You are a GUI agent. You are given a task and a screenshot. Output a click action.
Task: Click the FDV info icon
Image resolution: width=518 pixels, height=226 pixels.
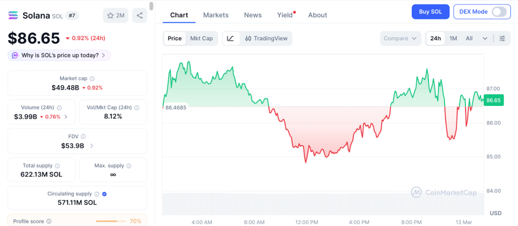83,136
